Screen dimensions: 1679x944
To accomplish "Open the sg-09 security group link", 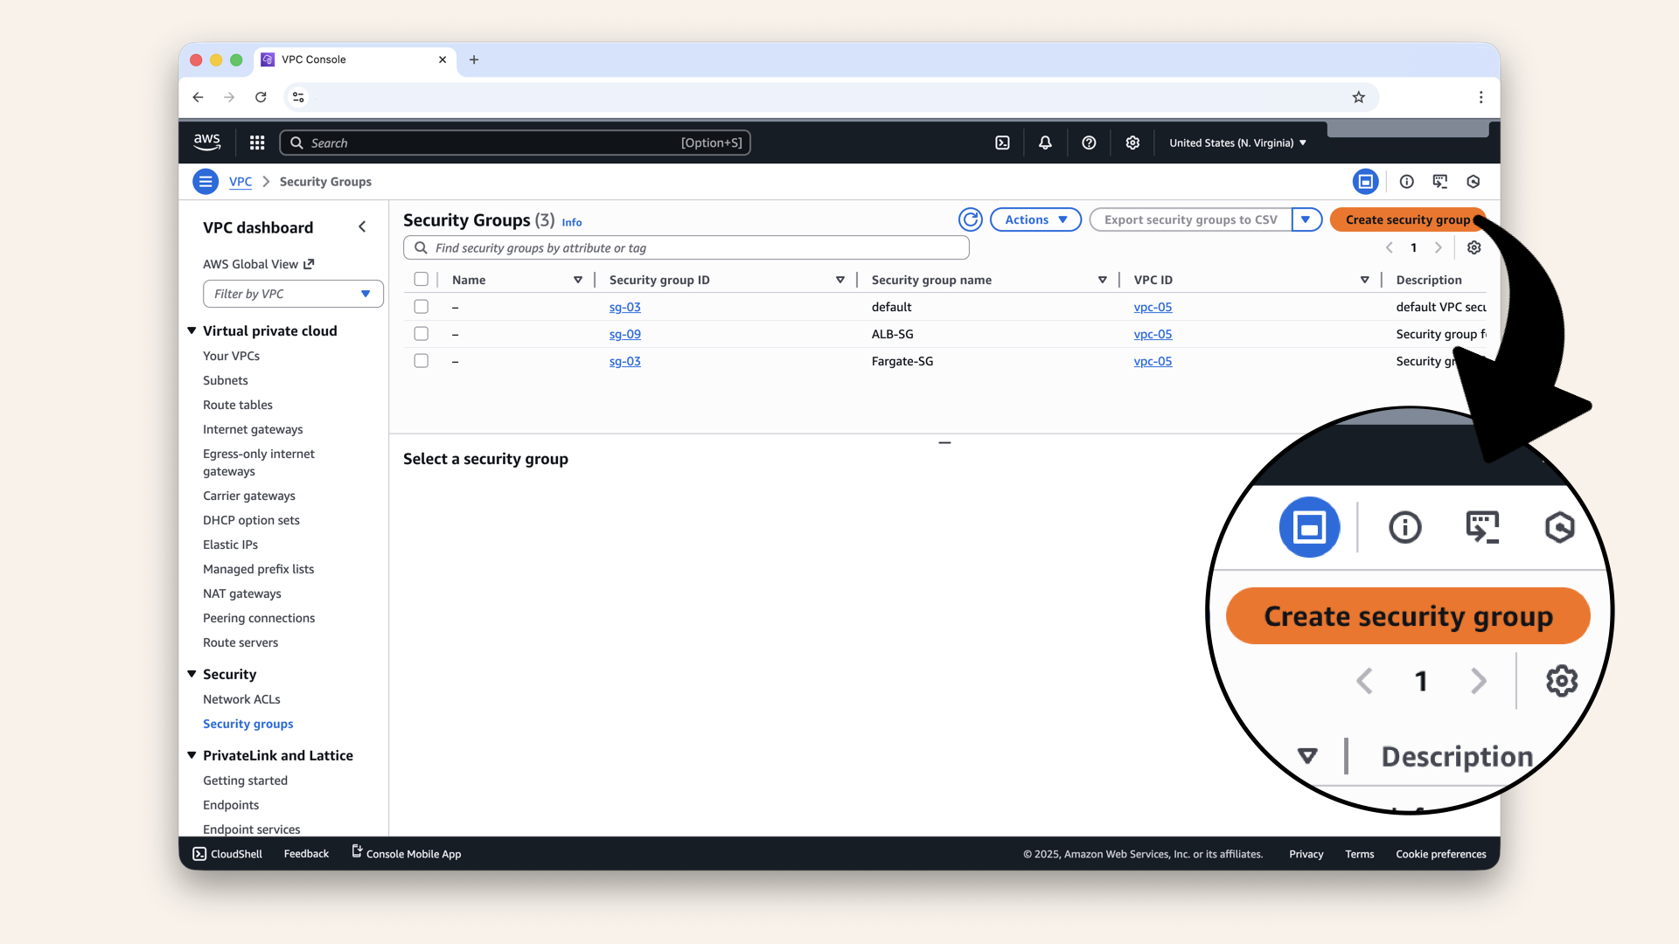I will 624,334.
